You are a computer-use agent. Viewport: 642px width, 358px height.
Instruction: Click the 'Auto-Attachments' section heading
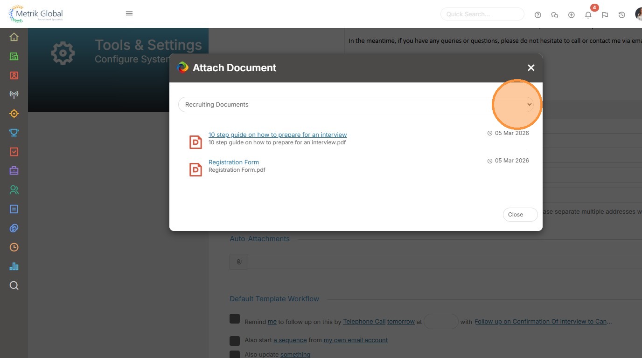(x=260, y=239)
